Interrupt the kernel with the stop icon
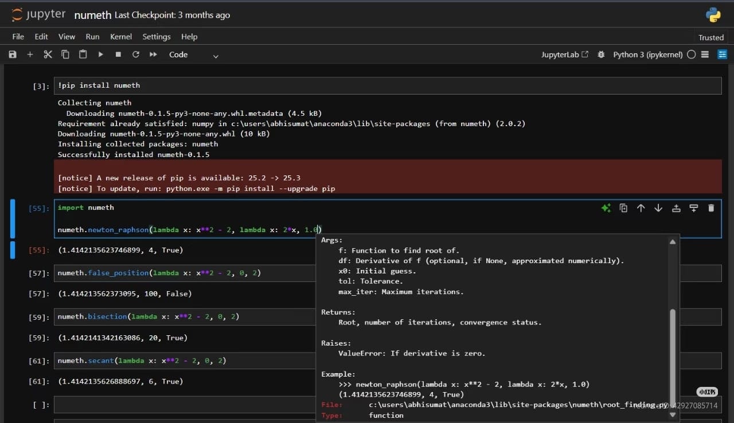The image size is (734, 423). tap(118, 54)
